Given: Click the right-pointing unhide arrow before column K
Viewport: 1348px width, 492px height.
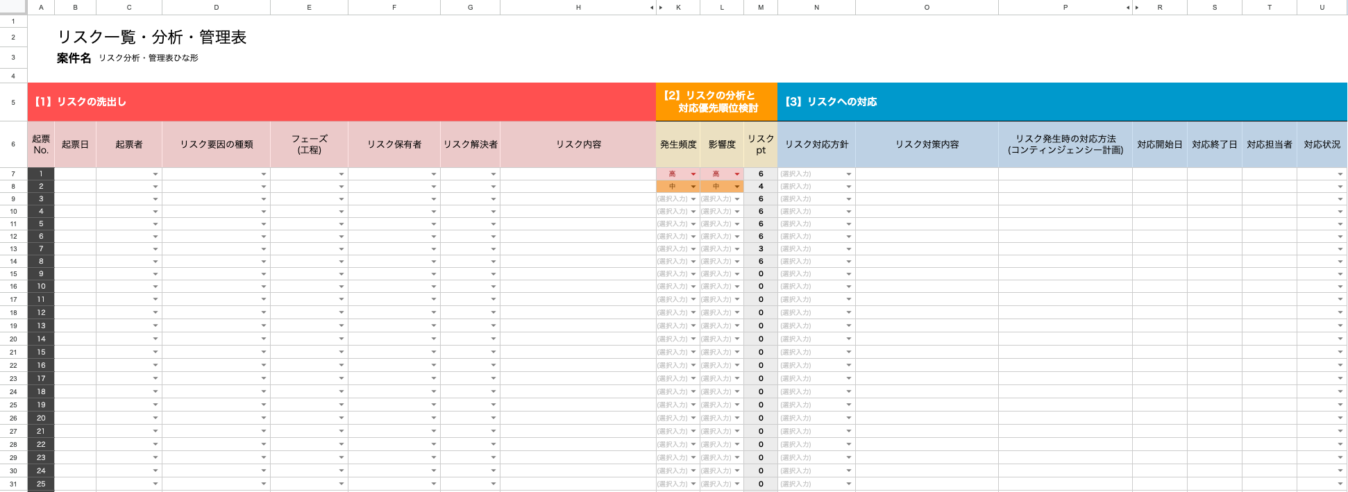Looking at the screenshot, I should [x=661, y=8].
